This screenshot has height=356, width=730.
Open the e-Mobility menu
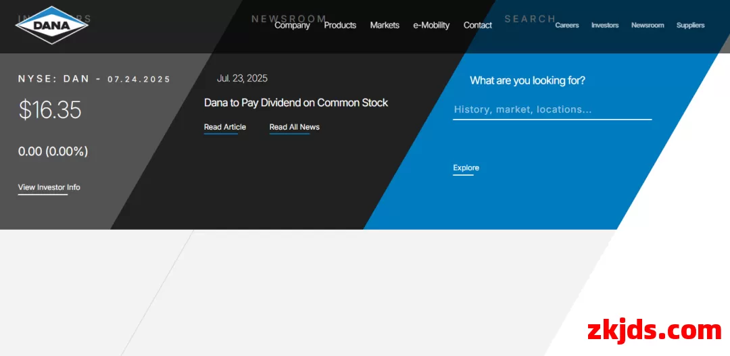click(x=431, y=25)
